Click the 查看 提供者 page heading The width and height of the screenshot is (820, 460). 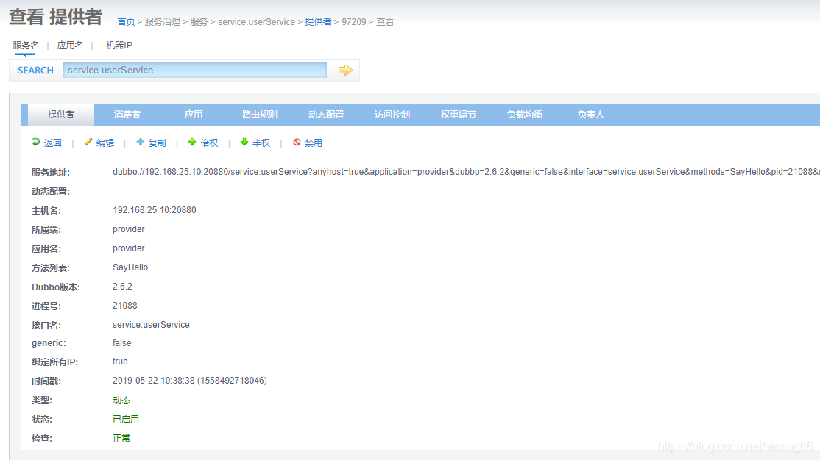point(55,17)
